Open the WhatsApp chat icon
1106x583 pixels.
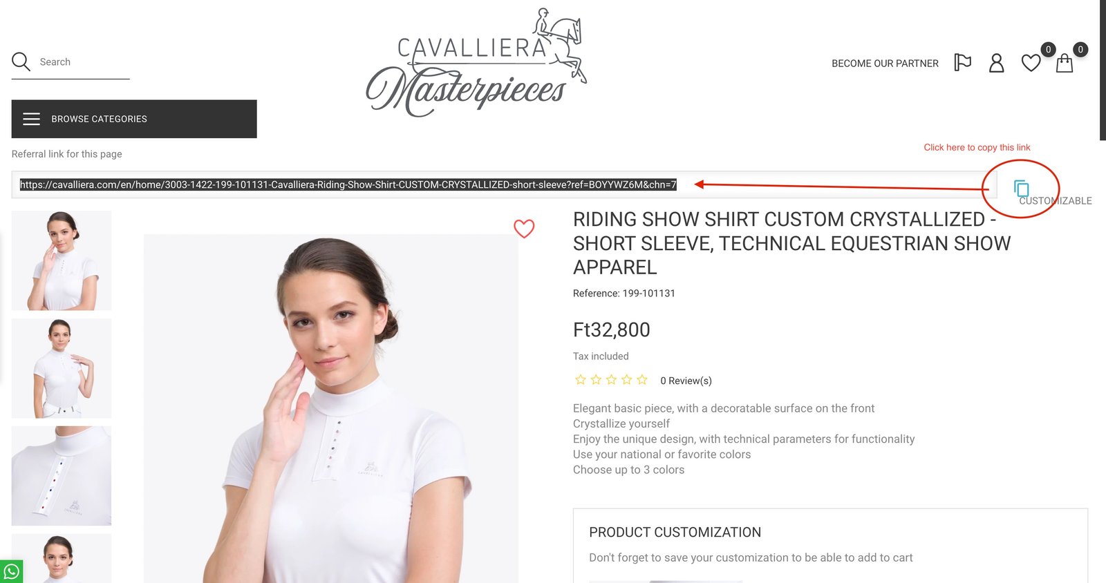(x=11, y=572)
